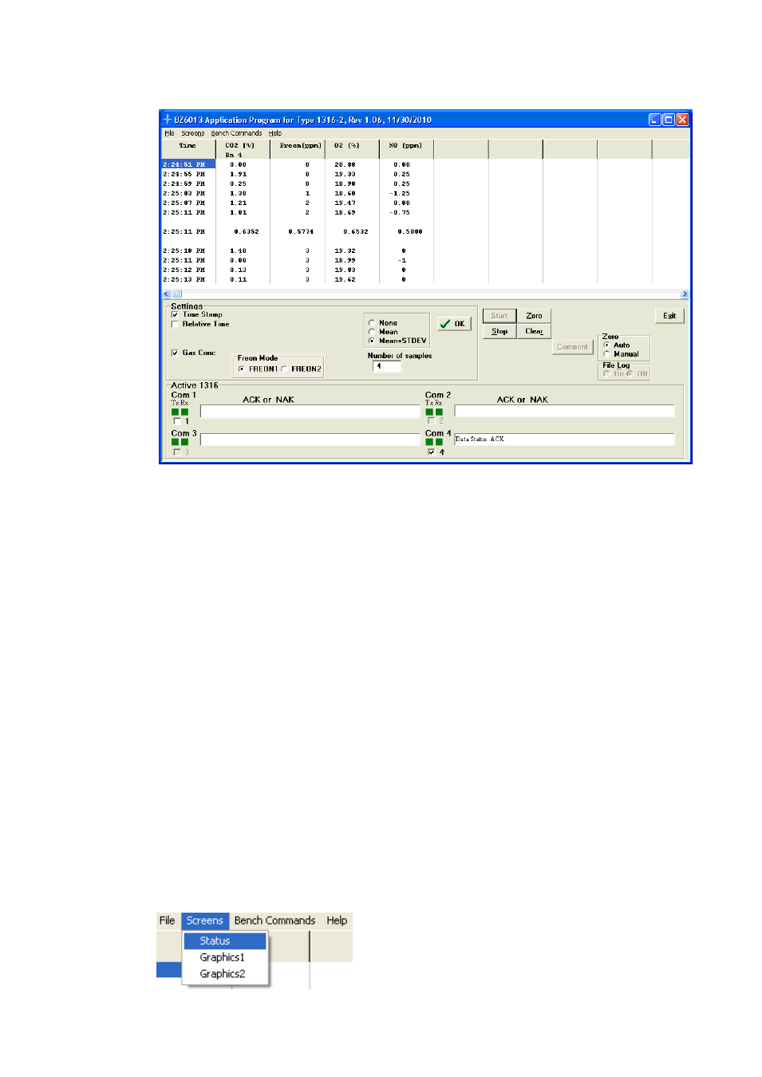Click the right green indicator under Com 3
Viewport: 762px width, 1077px height.
point(184,442)
